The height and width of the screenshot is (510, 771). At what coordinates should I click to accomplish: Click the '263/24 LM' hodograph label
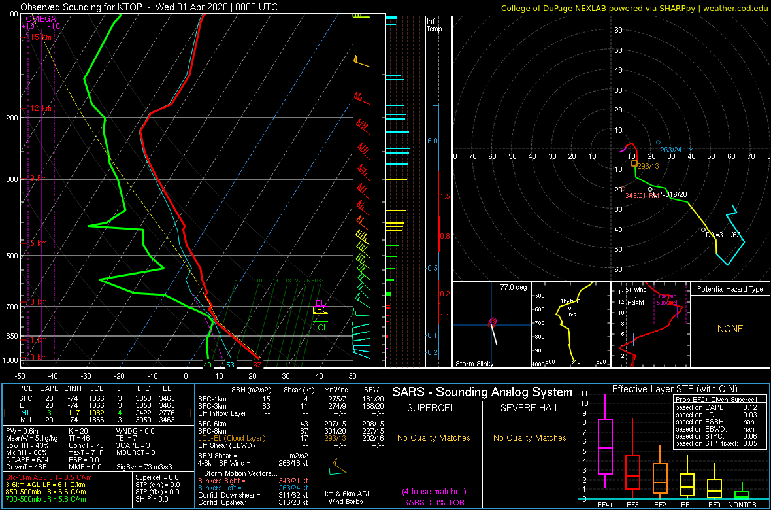tap(677, 150)
